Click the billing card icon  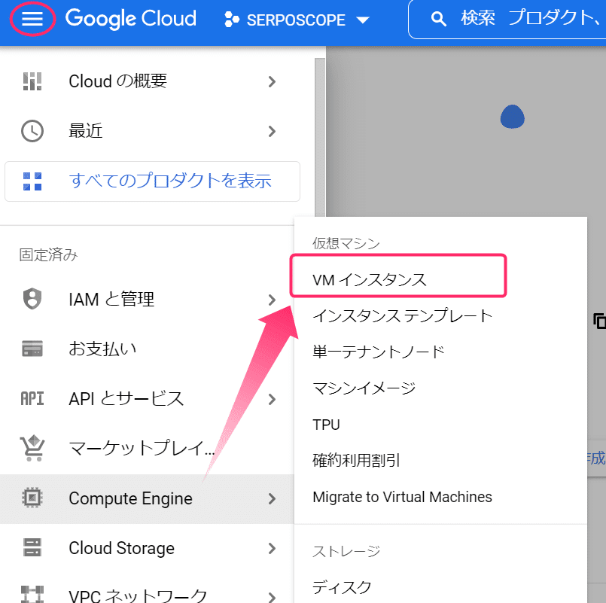32,349
